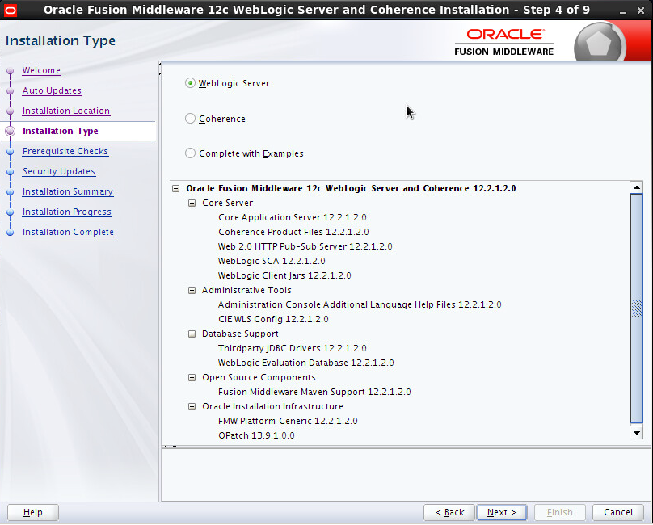The height and width of the screenshot is (525, 653).
Task: Click the Back button
Action: [449, 512]
